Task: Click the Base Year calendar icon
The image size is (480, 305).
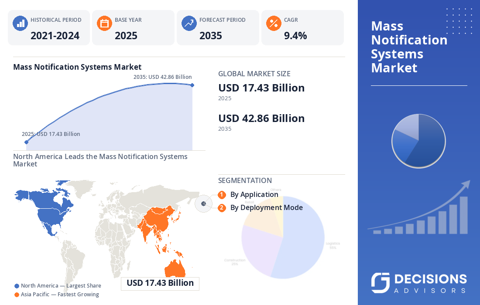Action: pyautogui.click(x=104, y=23)
